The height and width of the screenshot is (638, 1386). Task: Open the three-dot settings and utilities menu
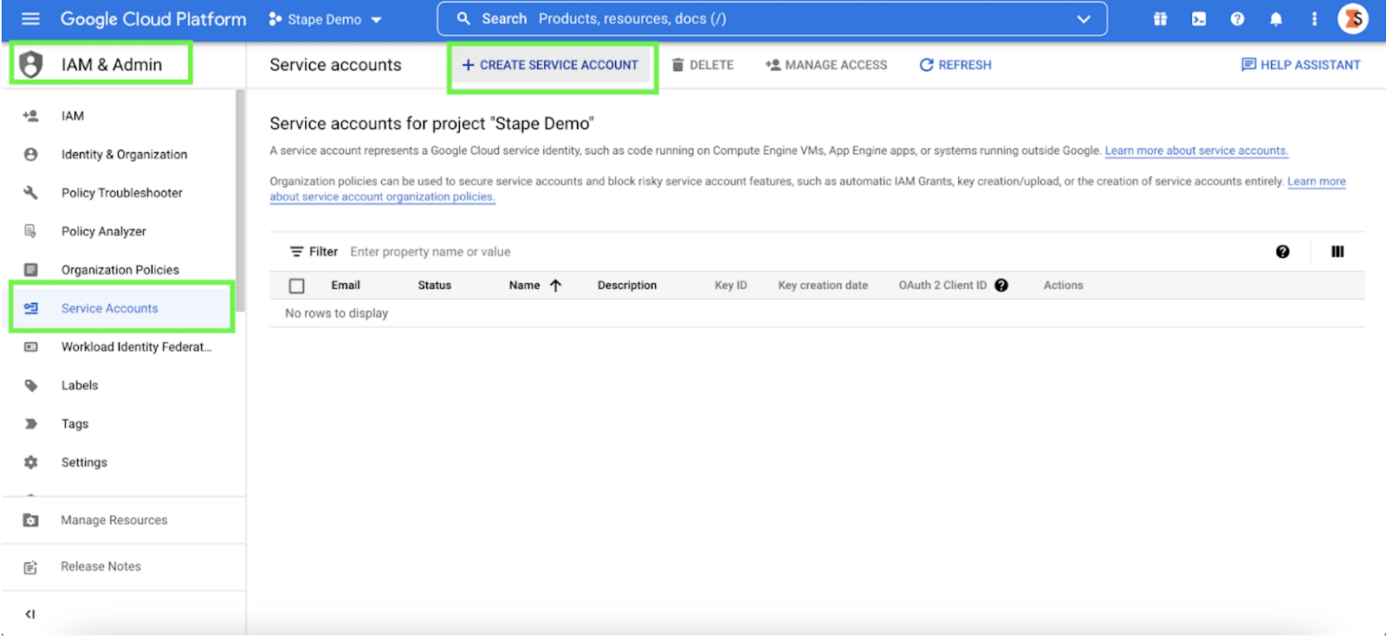[x=1314, y=19]
